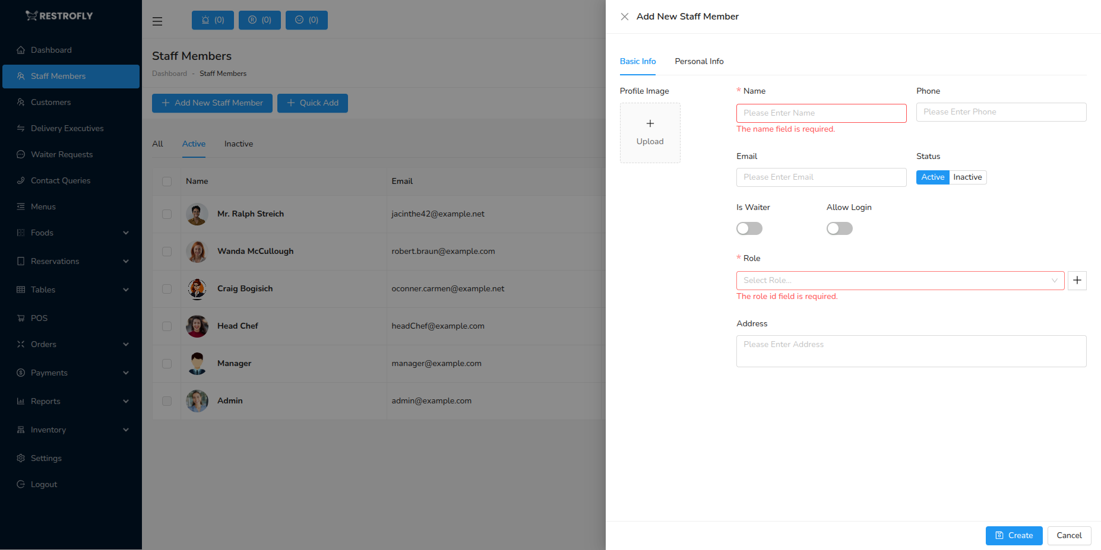Click Quick Add above the staff list
The height and width of the screenshot is (550, 1101).
(312, 103)
